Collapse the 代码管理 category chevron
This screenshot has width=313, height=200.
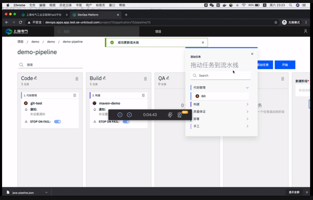(247, 87)
